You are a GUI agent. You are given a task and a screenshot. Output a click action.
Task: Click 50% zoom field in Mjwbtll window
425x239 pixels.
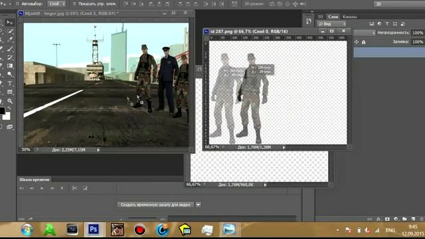point(26,149)
